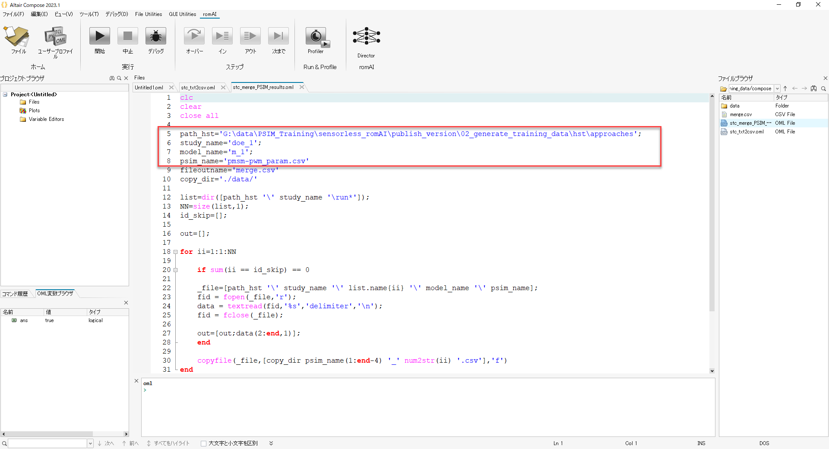The width and height of the screenshot is (829, 449).
Task: Switch to the stc_txt2csv.oml tab
Action: click(x=198, y=88)
